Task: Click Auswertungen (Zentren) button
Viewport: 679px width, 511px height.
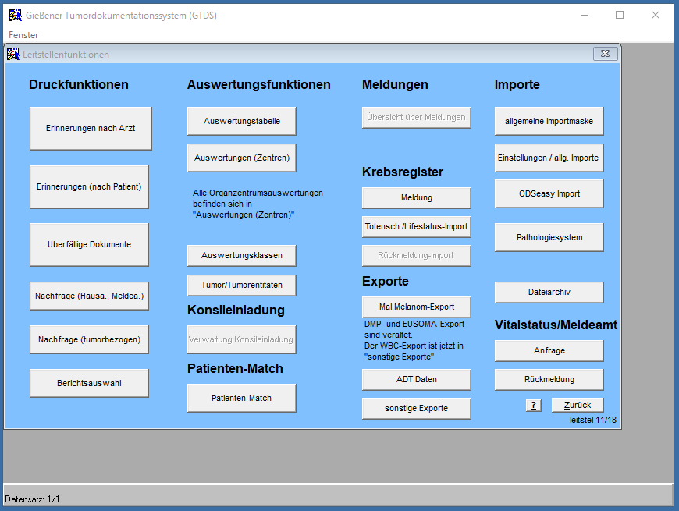Action: click(242, 158)
